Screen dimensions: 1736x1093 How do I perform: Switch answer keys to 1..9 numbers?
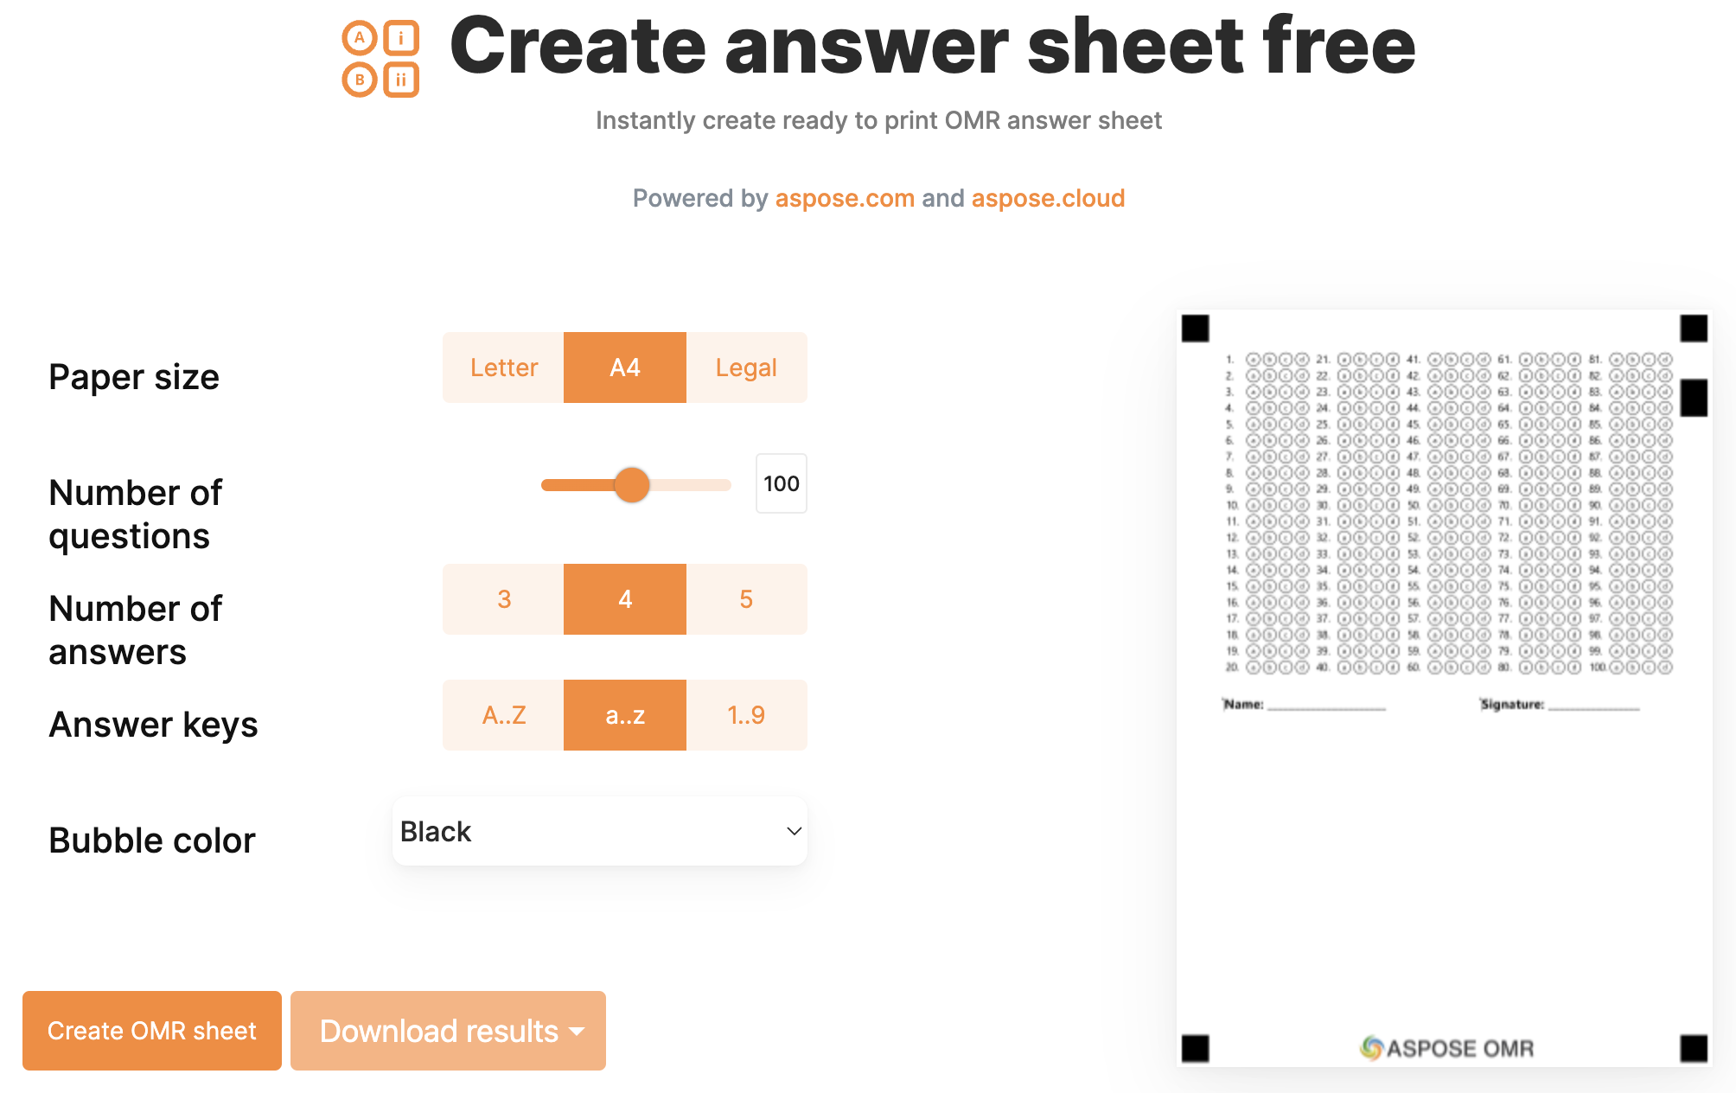pos(746,715)
